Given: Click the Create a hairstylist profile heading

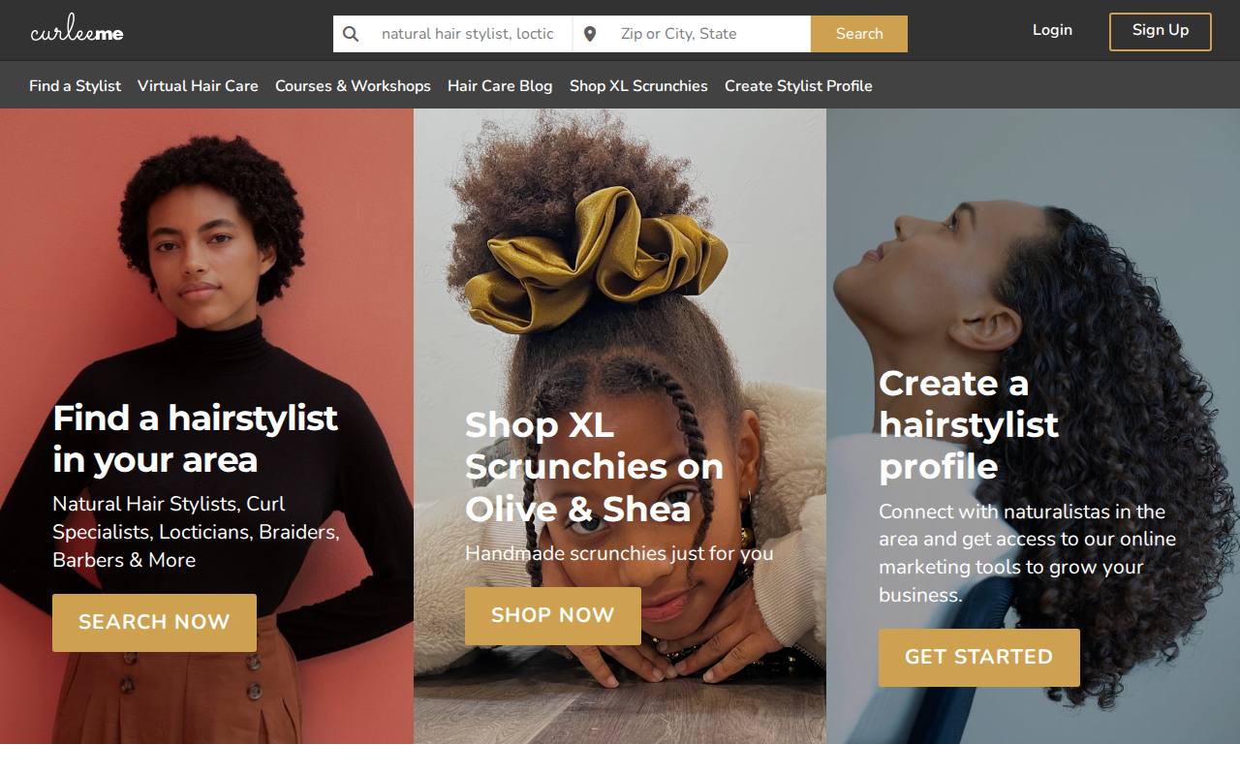Looking at the screenshot, I should (969, 424).
